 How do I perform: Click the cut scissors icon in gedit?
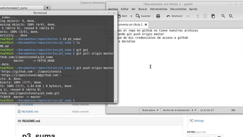197,16
